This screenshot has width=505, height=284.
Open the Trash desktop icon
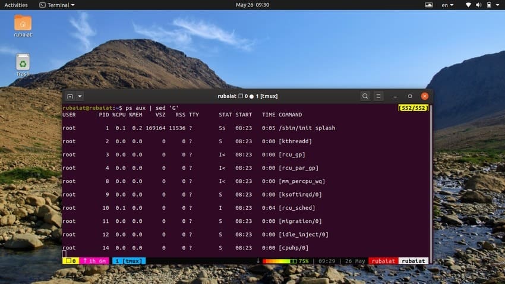[x=23, y=62]
